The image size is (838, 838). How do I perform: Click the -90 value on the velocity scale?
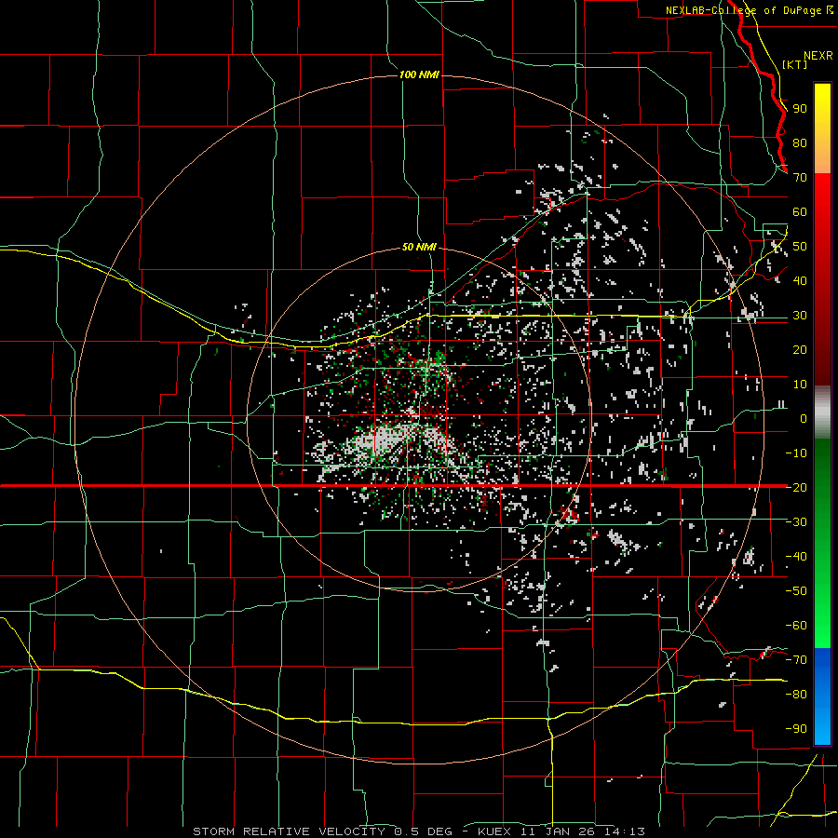[796, 728]
